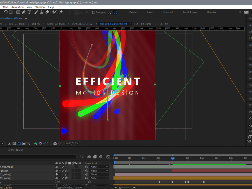This screenshot has height=189, width=252.
Task: Open the composition mini-flowchart
Action: click(x=82, y=157)
